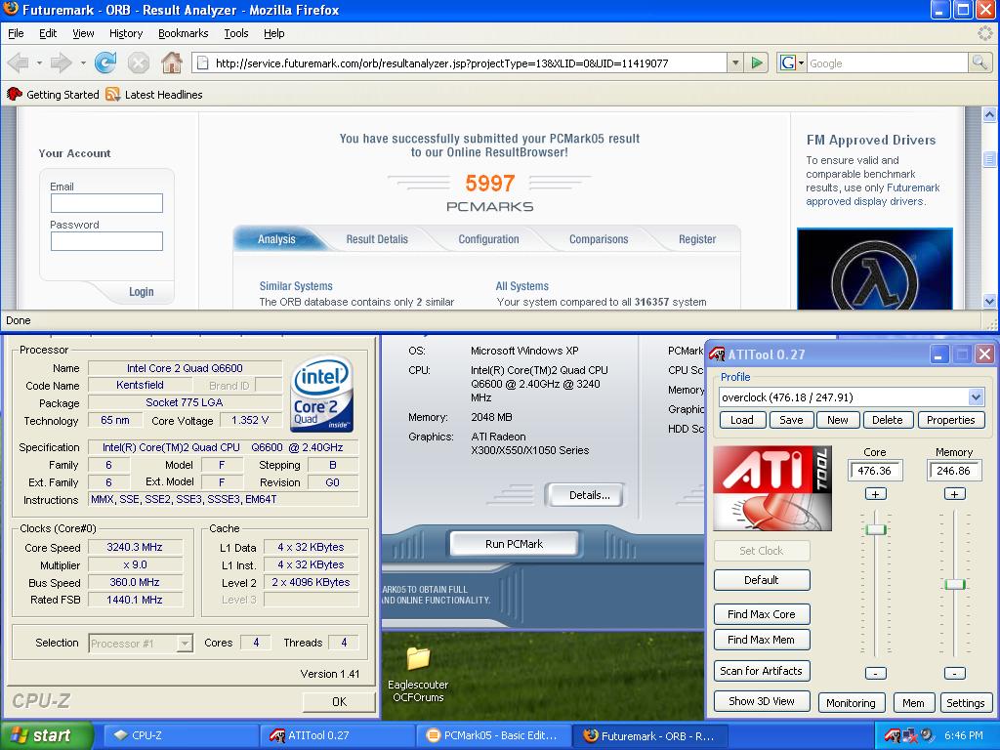Open URL history dropdown arrow
The width and height of the screenshot is (1000, 750).
[735, 62]
